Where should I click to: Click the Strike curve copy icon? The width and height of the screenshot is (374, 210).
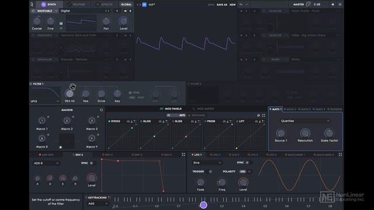(128, 121)
